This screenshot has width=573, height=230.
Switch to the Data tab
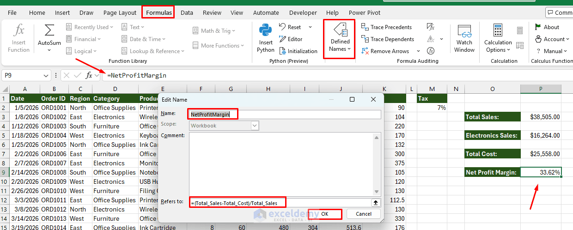[187, 12]
